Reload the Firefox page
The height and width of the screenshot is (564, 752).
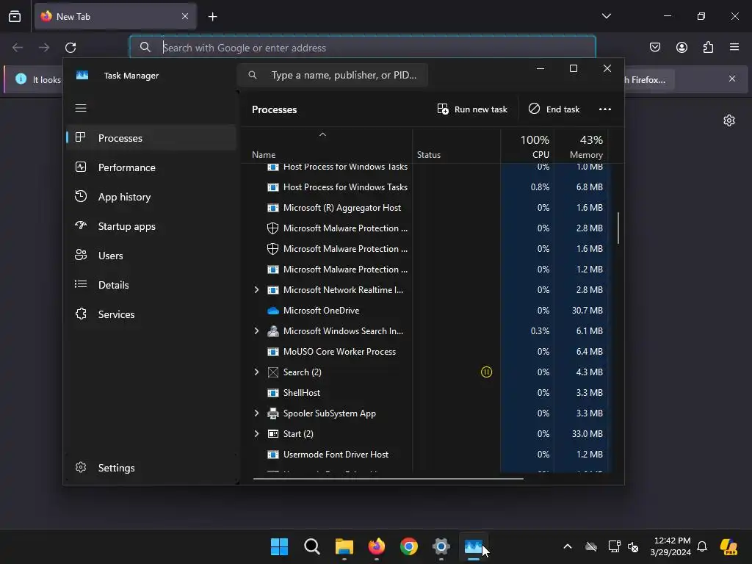(x=70, y=48)
